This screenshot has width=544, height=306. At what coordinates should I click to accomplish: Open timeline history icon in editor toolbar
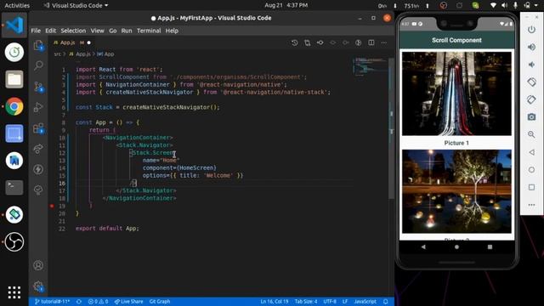click(295, 42)
